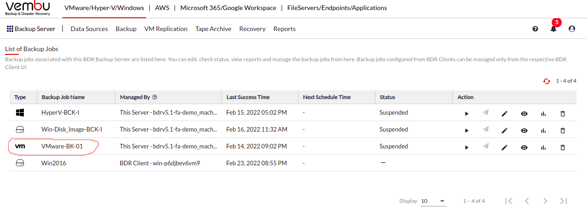587x211 pixels.
Task: Open reports chart for HyperV-BCK-I job
Action: 543,114
